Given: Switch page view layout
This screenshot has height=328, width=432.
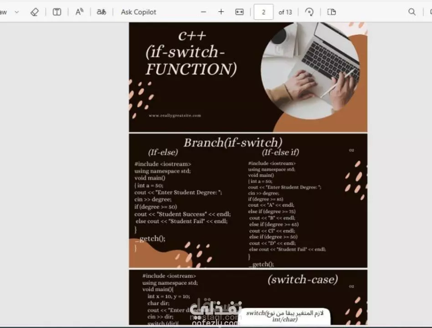Looking at the screenshot, I should (331, 12).
